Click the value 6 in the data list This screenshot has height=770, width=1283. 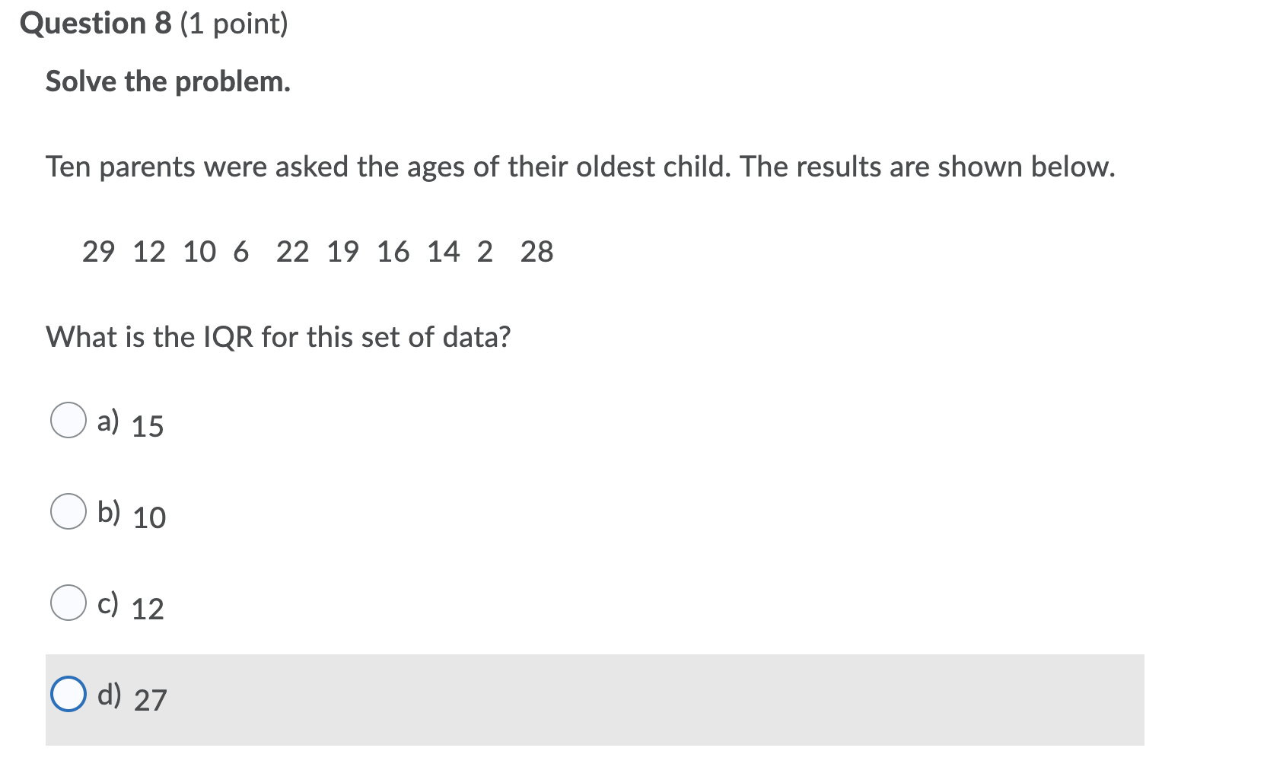242,251
